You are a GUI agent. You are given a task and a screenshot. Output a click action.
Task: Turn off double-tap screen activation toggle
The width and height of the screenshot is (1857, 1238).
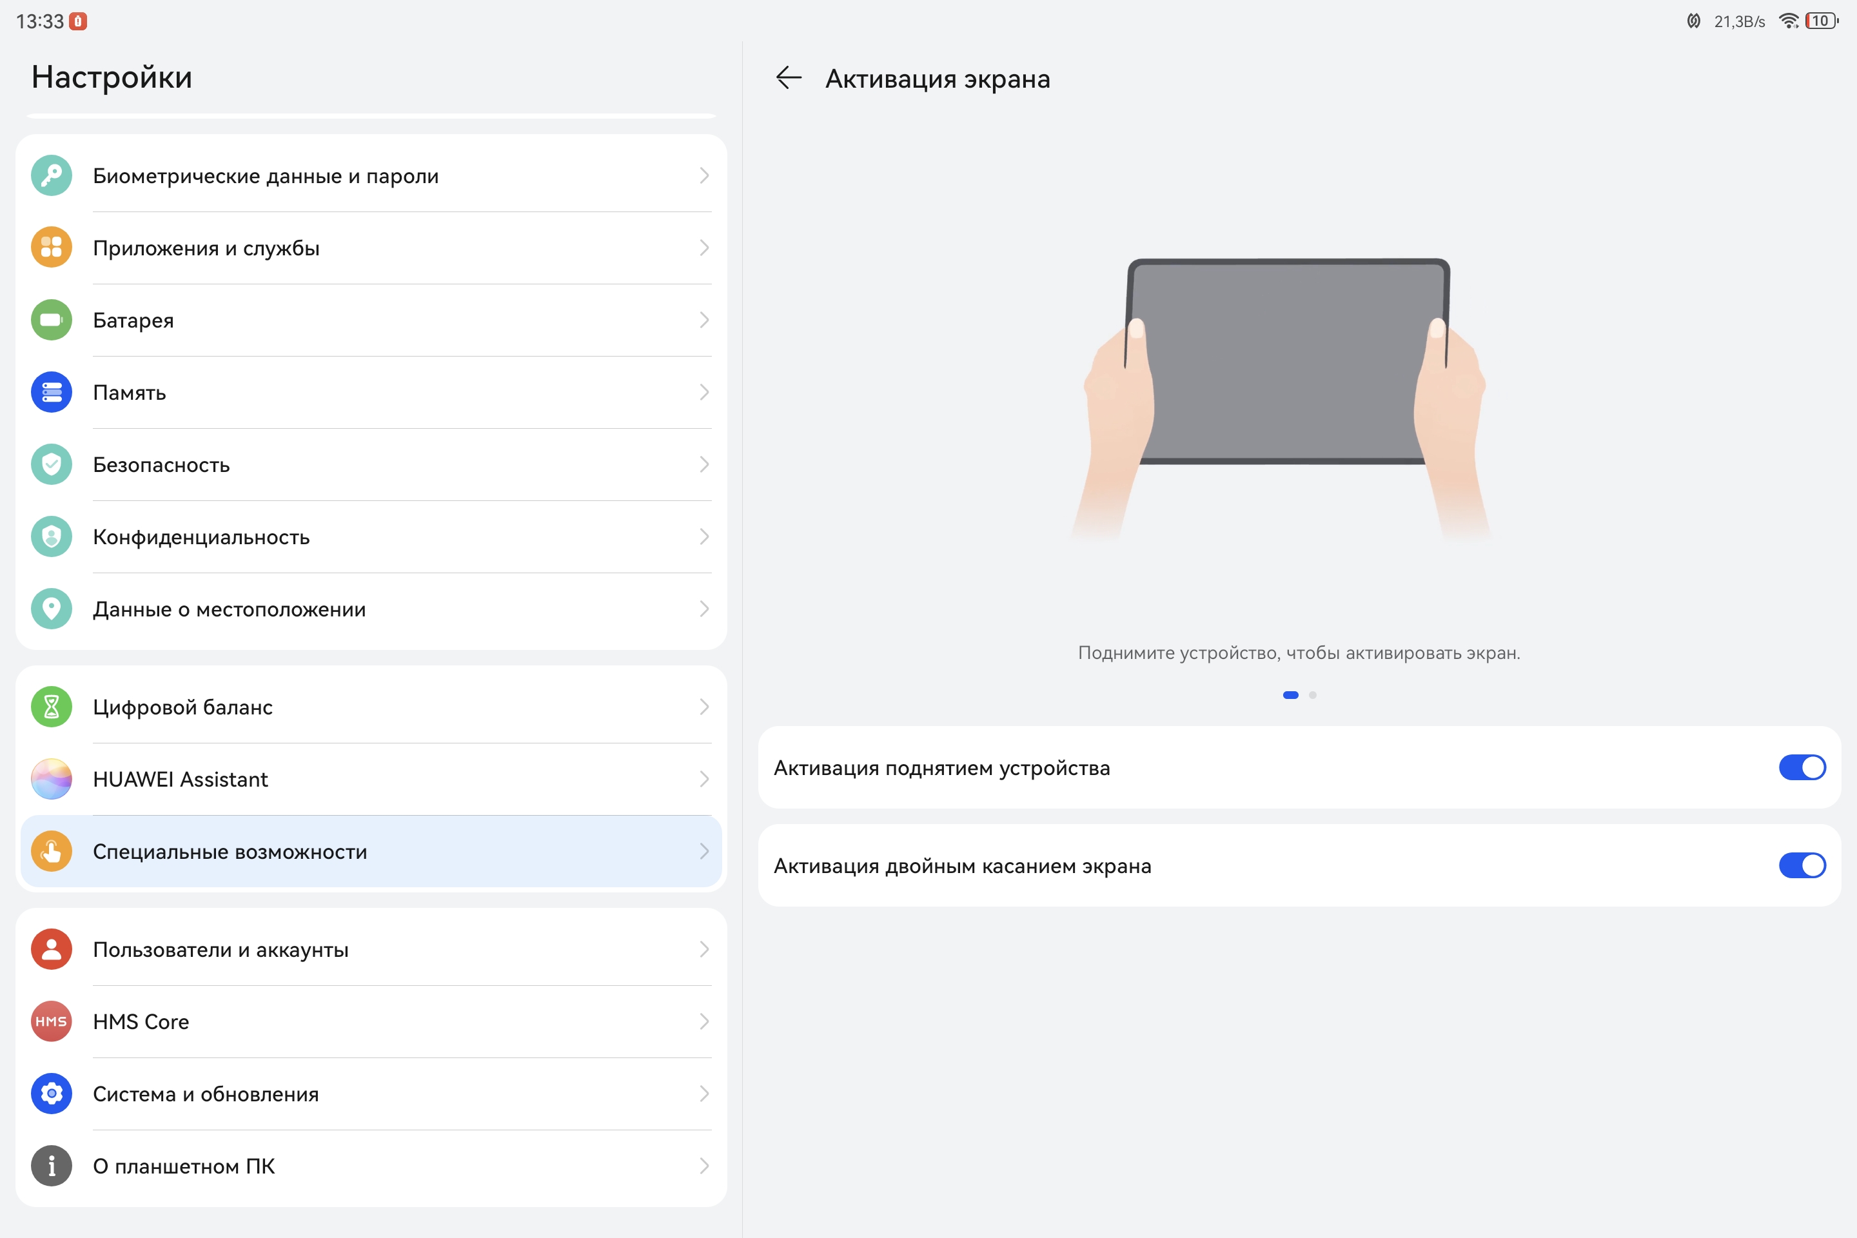1801,865
